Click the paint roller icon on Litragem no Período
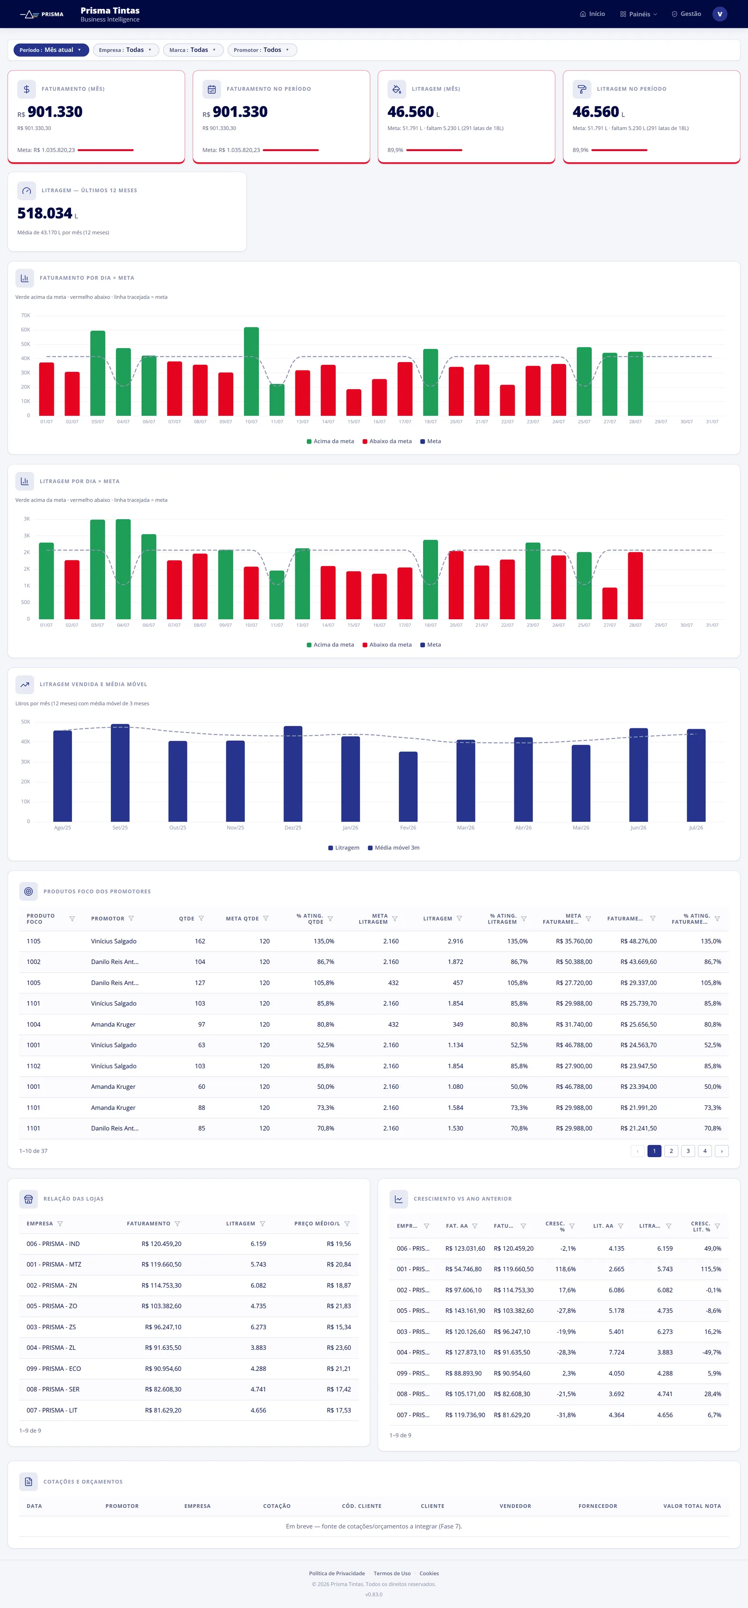 (x=582, y=89)
